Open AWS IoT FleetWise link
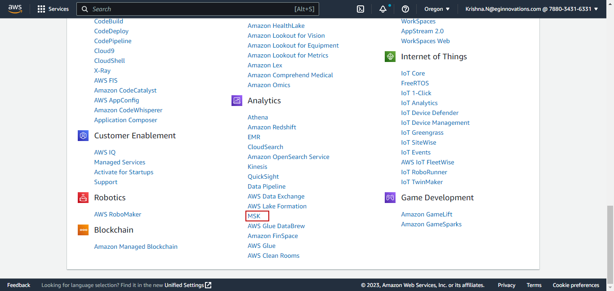This screenshot has width=614, height=291. point(428,162)
